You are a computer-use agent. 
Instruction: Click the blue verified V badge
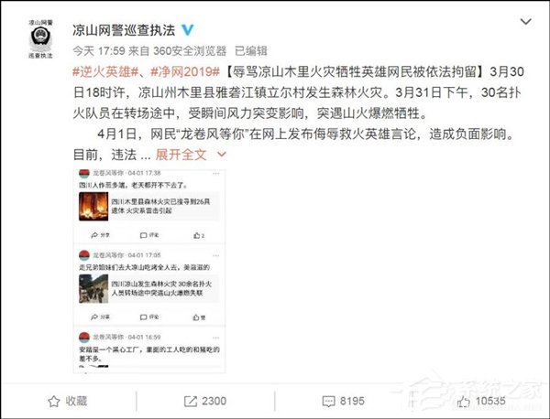tap(187, 30)
